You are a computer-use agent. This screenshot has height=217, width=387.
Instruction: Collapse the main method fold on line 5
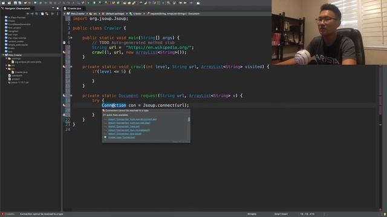tap(71, 37)
